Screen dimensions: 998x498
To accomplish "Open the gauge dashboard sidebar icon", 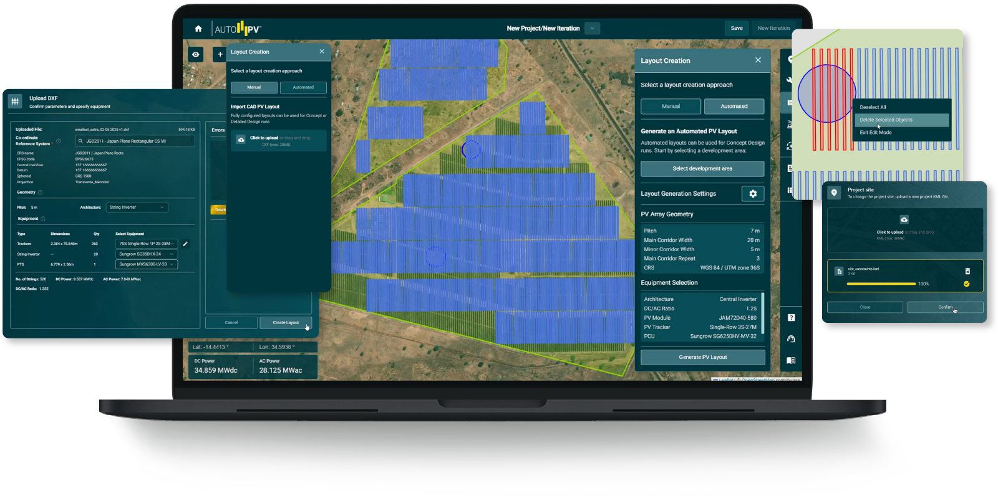I will click(x=791, y=339).
